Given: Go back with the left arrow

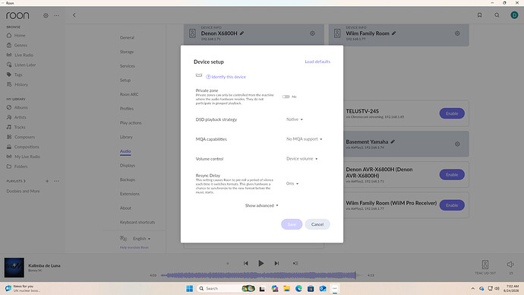Looking at the screenshot, I should pyautogui.click(x=74, y=15).
